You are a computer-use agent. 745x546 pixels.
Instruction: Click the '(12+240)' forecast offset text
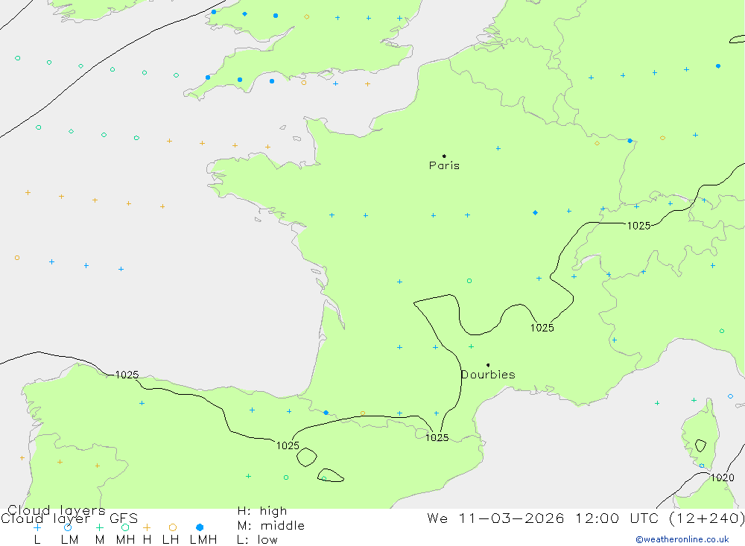pyautogui.click(x=707, y=518)
